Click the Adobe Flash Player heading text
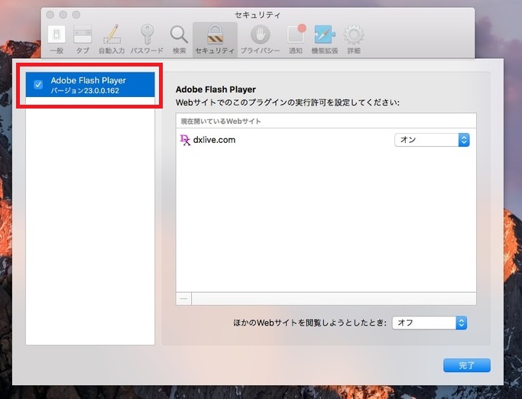This screenshot has width=522, height=399. (216, 89)
